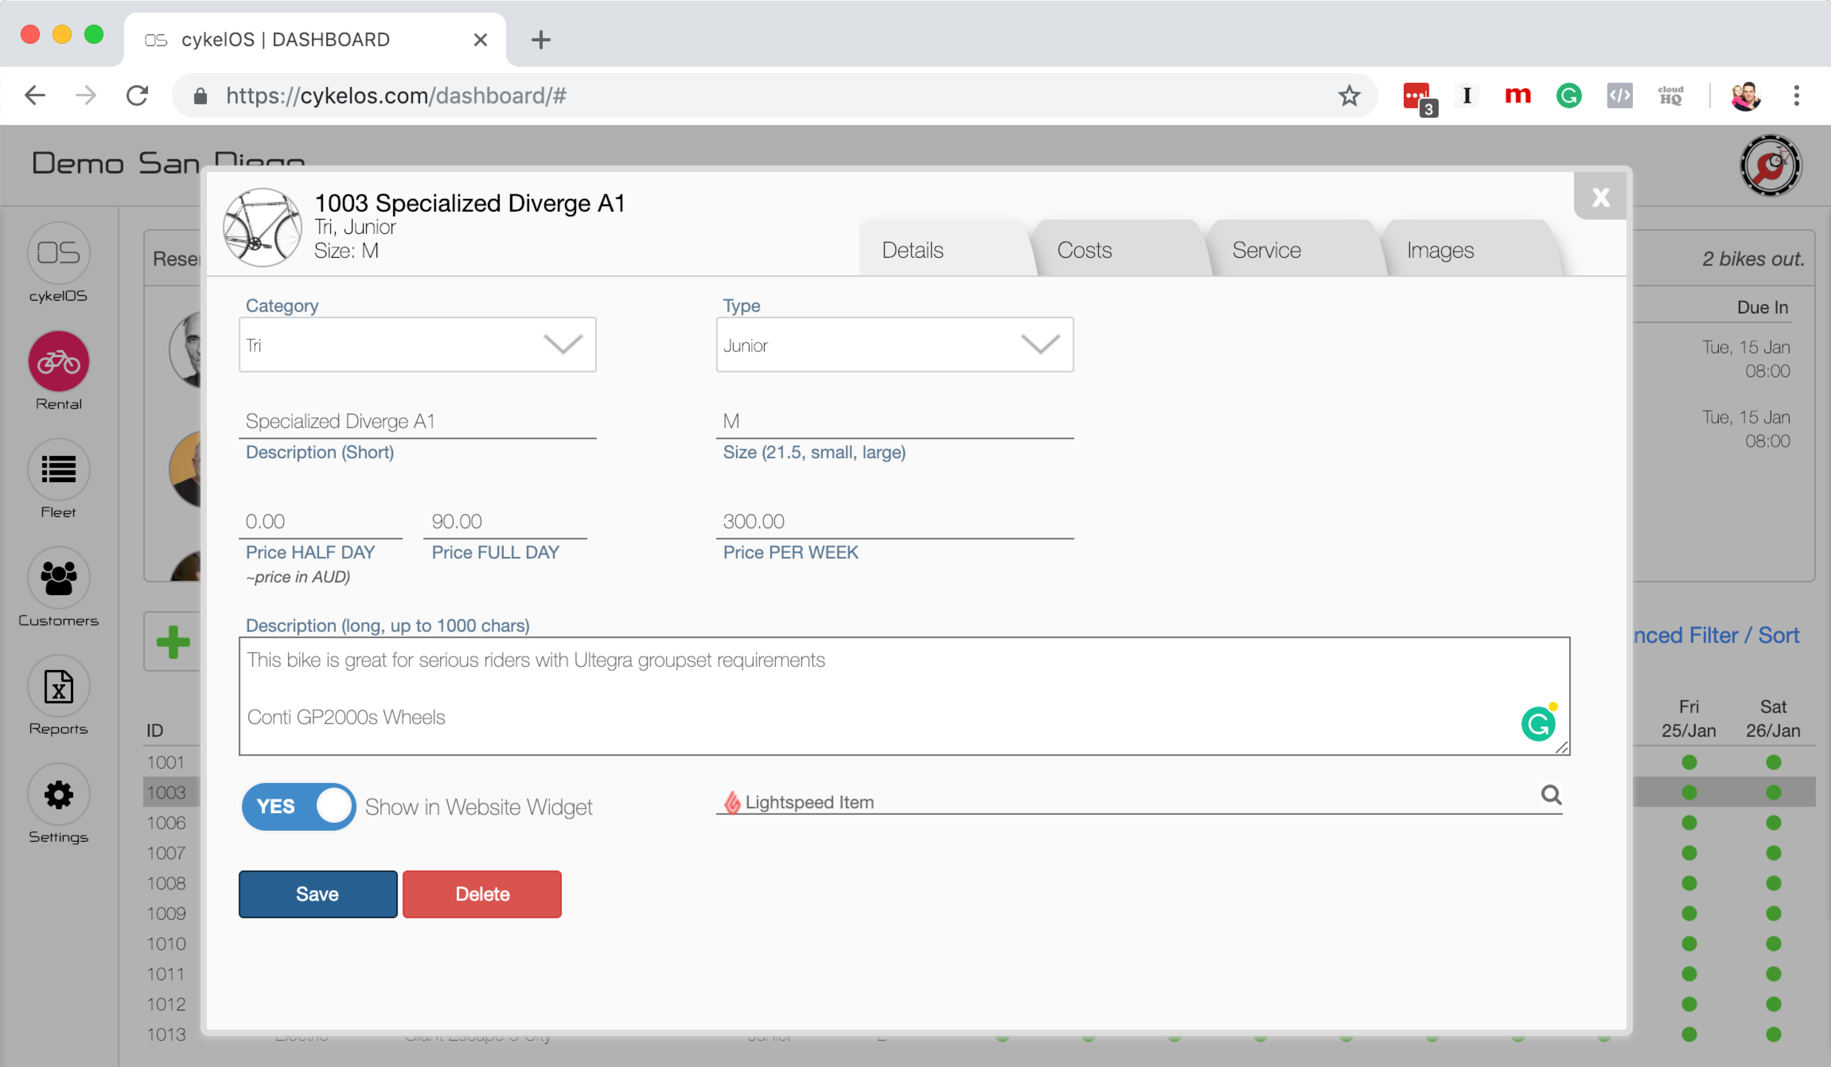Edit the Price FULL DAY field
Viewport: 1831px width, 1067px height.
tap(505, 522)
